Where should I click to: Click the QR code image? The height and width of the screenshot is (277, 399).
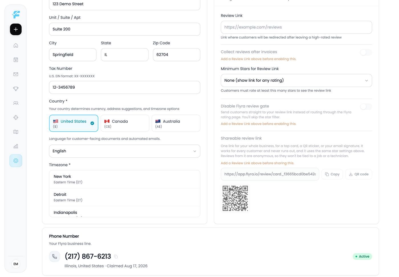[235, 198]
